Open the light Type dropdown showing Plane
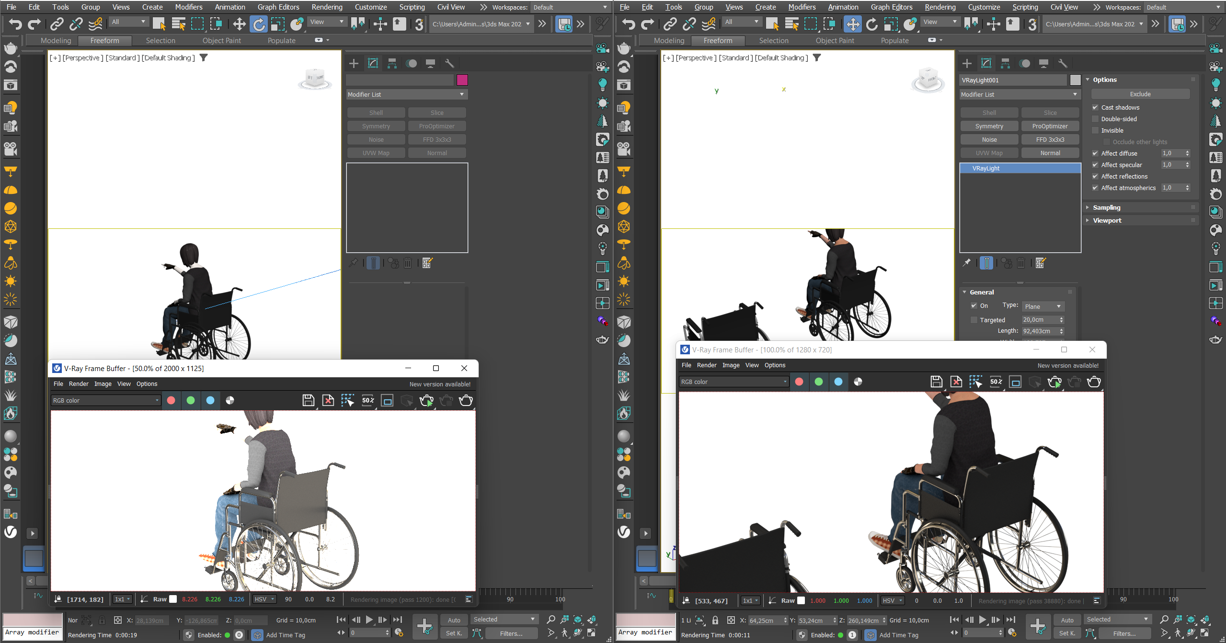Image resolution: width=1226 pixels, height=643 pixels. tap(1043, 306)
